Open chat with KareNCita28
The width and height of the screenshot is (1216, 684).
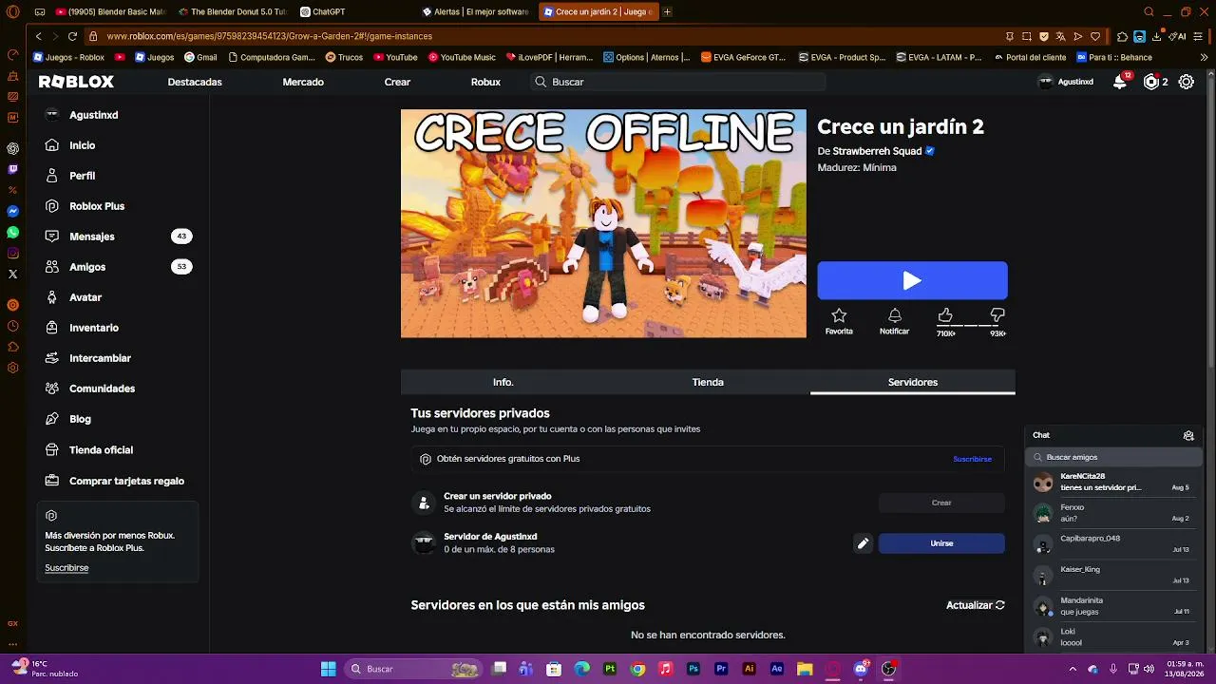click(x=1114, y=482)
